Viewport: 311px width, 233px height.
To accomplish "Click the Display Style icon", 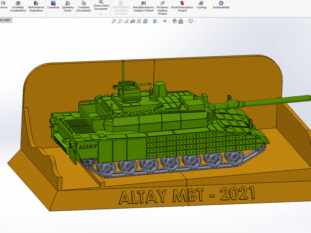I will (155, 21).
